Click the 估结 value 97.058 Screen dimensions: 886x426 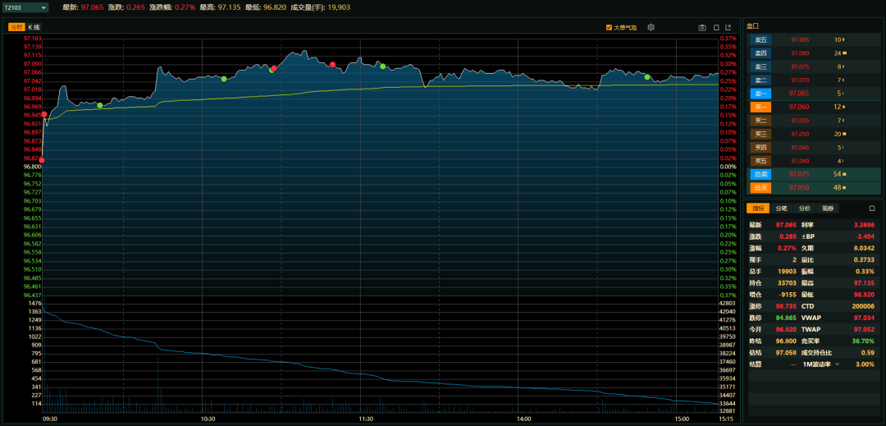787,353
